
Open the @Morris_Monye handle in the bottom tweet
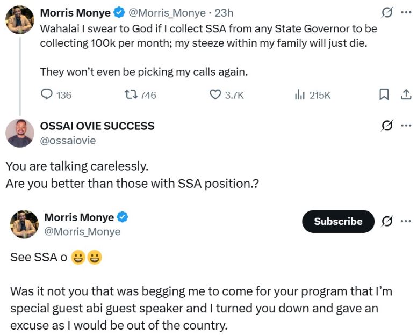82,231
